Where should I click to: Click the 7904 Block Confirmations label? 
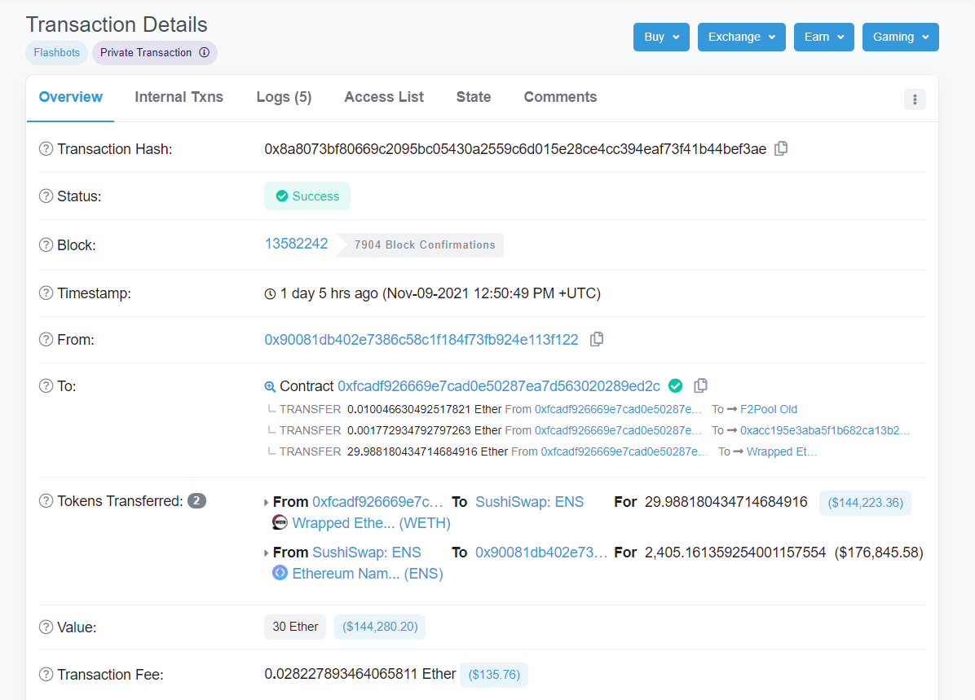425,245
